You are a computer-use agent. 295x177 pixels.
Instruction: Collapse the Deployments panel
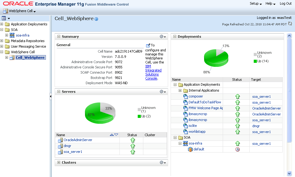point(175,37)
